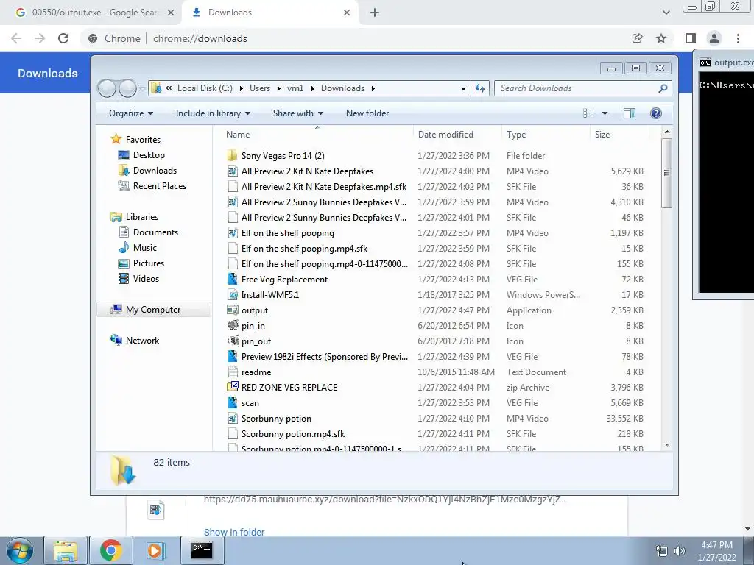Click the volume icon in system tray
This screenshot has width=754, height=565.
pos(680,551)
